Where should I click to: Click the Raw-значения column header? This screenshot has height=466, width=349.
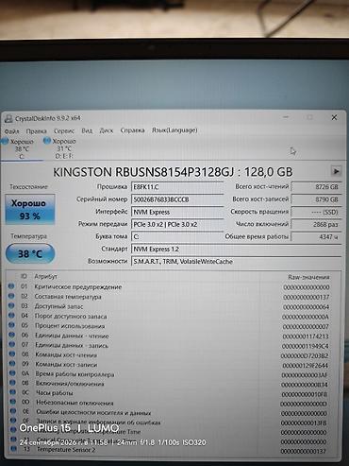click(308, 277)
